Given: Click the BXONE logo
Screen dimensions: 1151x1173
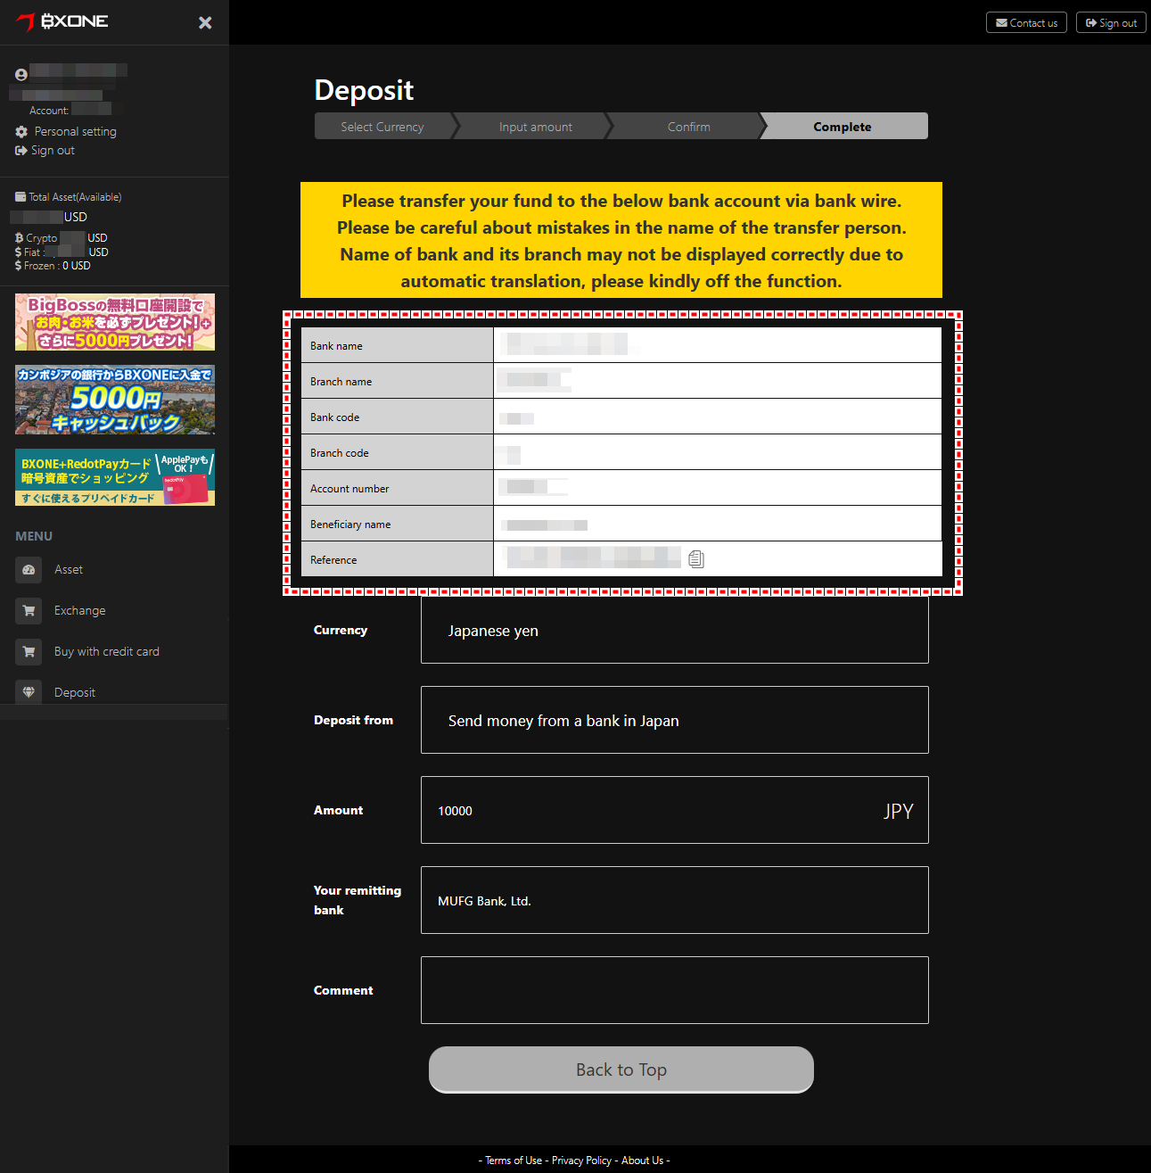Looking at the screenshot, I should [62, 21].
